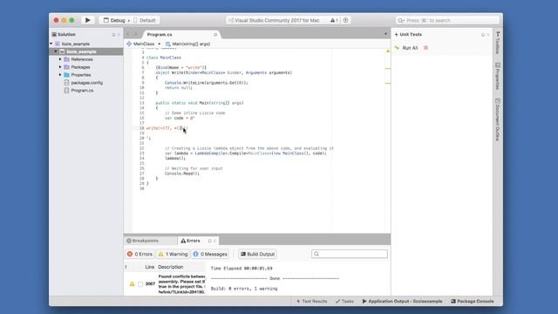The height and width of the screenshot is (314, 558).
Task: Switch to the Breakpoints tab
Action: pos(143,241)
